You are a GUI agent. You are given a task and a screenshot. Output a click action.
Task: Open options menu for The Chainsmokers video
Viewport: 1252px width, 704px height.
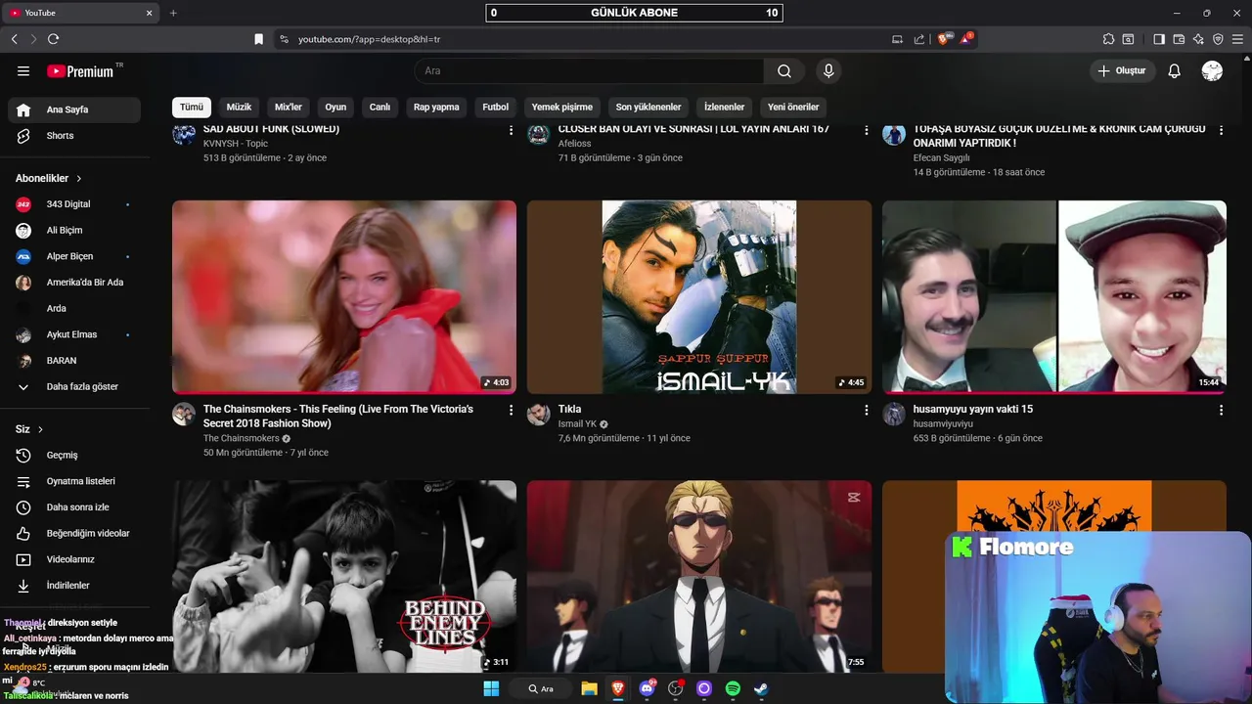click(x=511, y=411)
